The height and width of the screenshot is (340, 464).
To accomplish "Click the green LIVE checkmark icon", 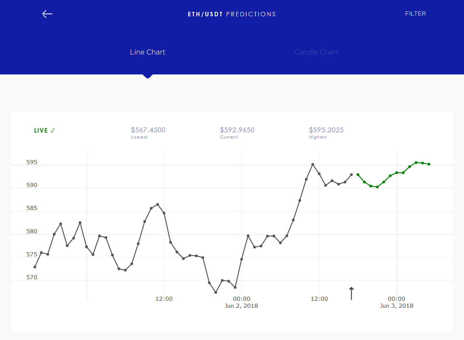I will [x=53, y=130].
